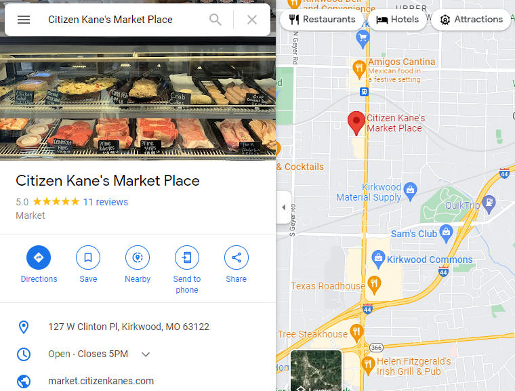Open the 11 reviews link
The width and height of the screenshot is (515, 391).
106,202
